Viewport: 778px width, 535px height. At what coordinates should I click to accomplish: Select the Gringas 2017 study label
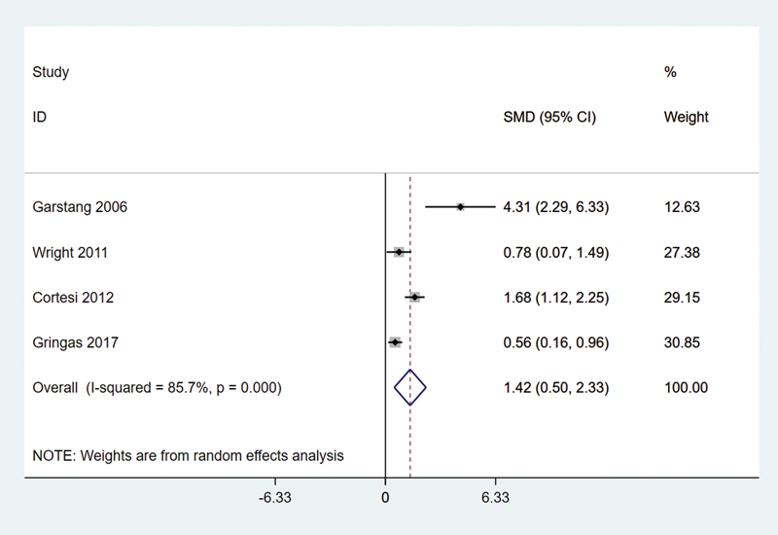pos(76,343)
